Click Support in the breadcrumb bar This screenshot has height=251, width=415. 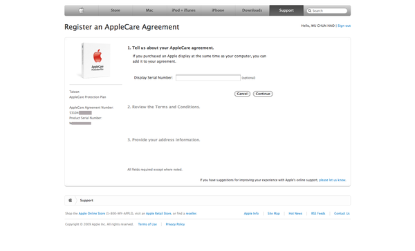[x=86, y=201]
